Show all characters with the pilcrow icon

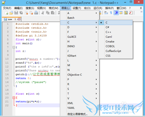click(x=111, y=13)
